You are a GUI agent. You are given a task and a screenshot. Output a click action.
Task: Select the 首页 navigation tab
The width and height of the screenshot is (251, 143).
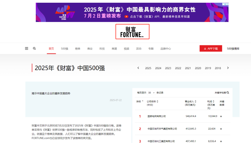51,49
